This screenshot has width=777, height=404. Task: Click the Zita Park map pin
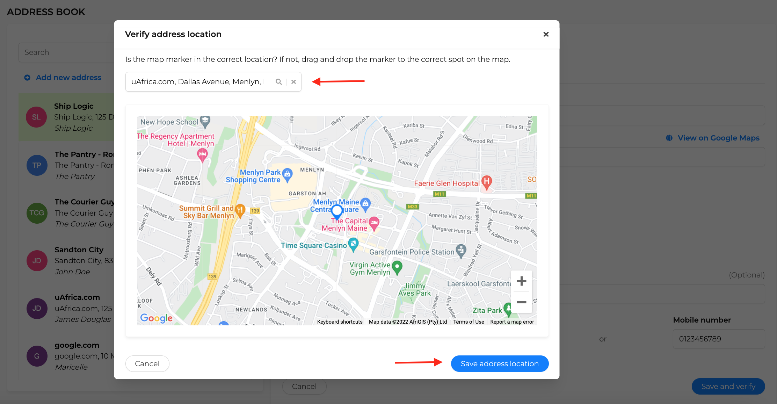click(x=508, y=309)
